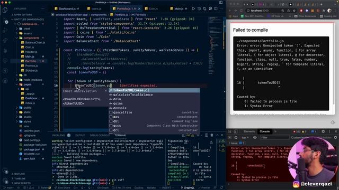
Task: Click the history revert icon in editor toolbar
Action: [x=199, y=8]
